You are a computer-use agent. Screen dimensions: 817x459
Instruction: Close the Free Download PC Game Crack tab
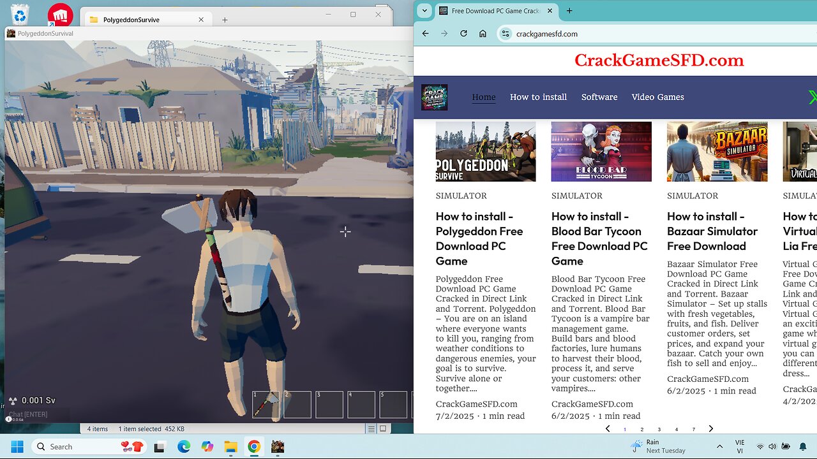550,11
